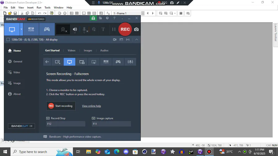The width and height of the screenshot is (278, 156).
Task: Switch to Get Started tab
Action: 52,51
